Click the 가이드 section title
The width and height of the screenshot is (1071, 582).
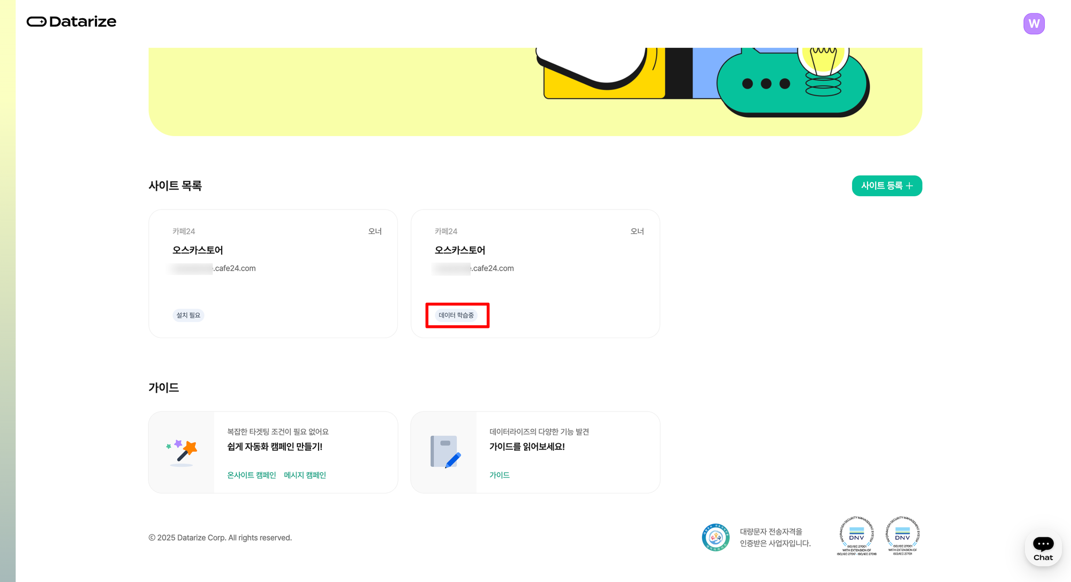(164, 387)
